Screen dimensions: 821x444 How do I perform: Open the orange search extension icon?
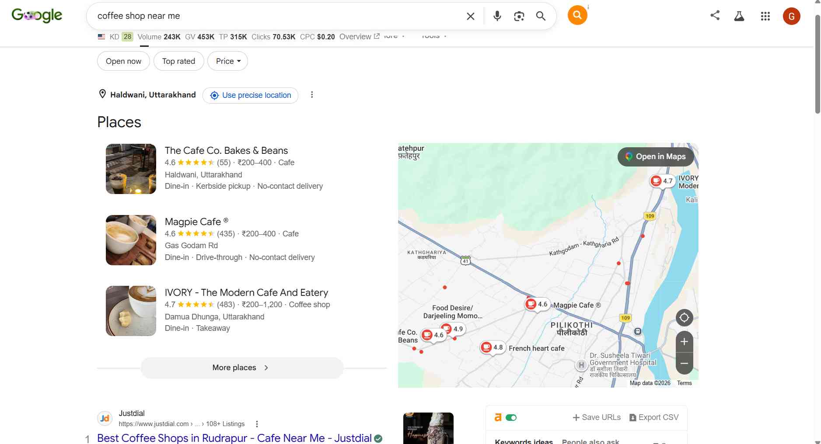tap(577, 15)
